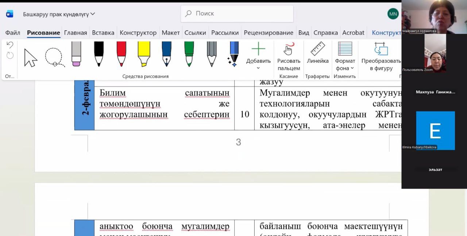467x236 pixels.
Task: Choose the gray pencil tool
Action: [212, 54]
